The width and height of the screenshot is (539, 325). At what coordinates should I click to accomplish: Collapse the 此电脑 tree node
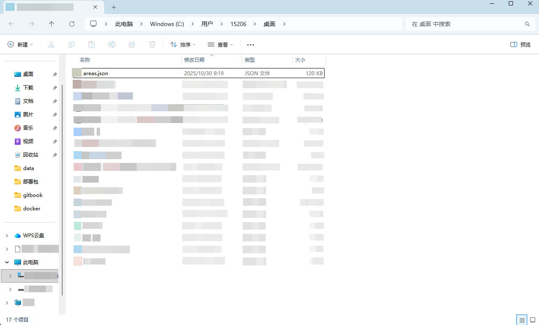coord(7,262)
